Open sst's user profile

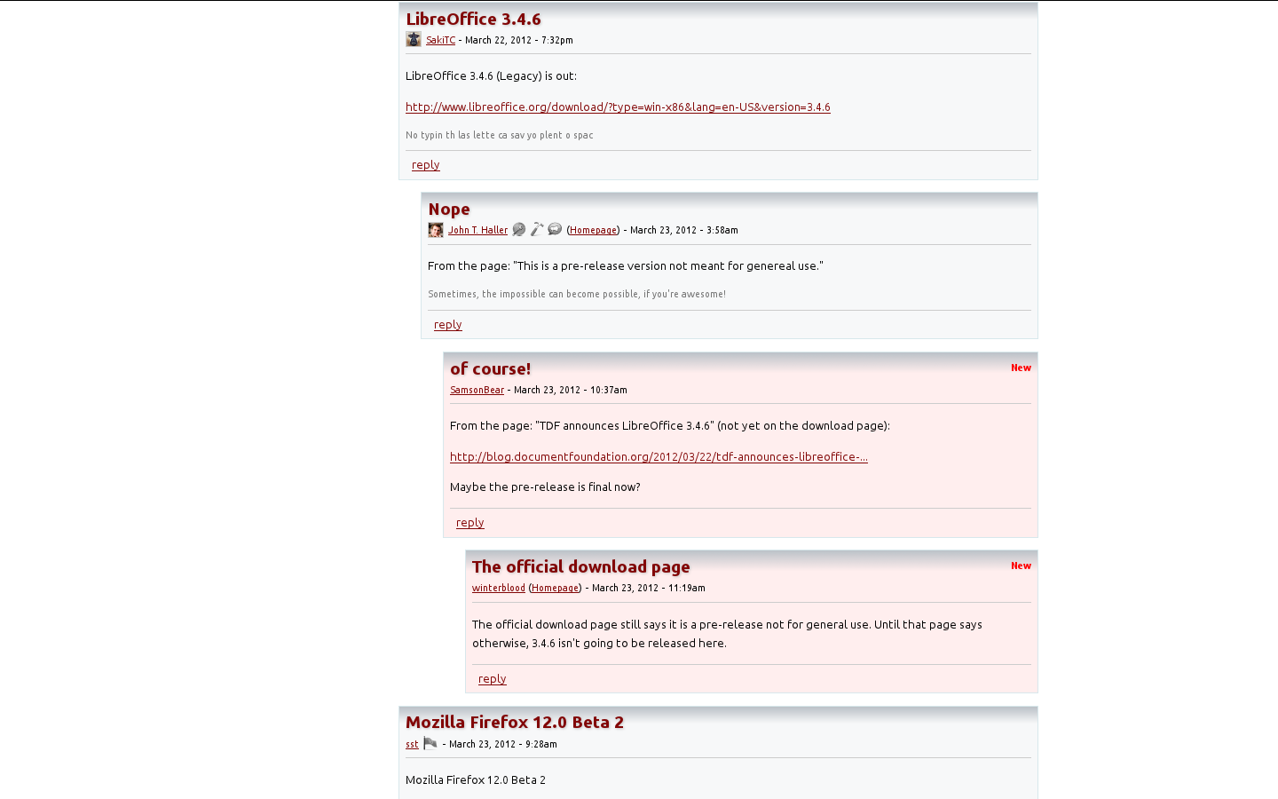point(412,744)
